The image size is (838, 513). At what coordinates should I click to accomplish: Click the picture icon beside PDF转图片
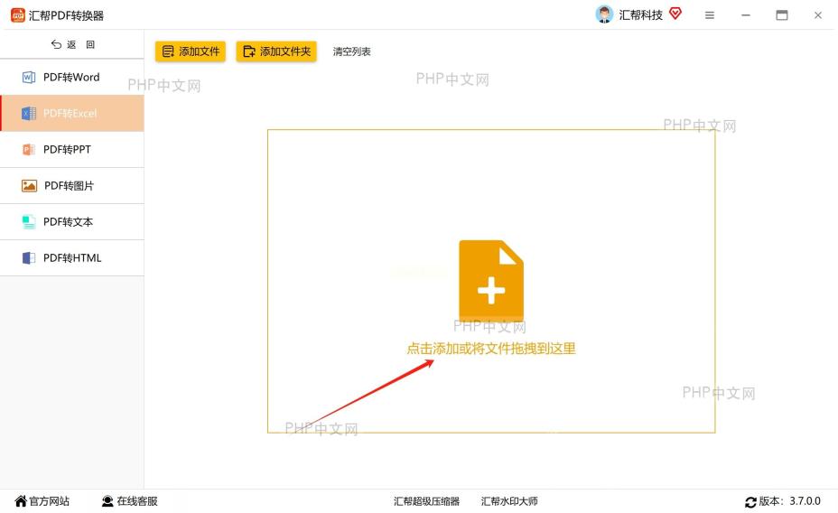(29, 186)
